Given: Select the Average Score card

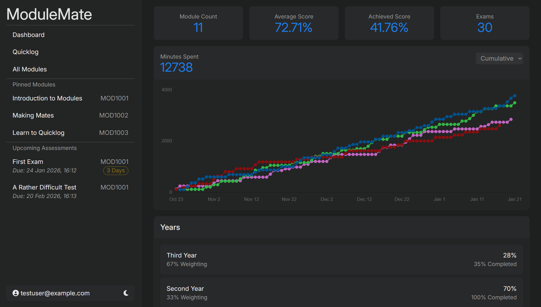Looking at the screenshot, I should [x=294, y=23].
